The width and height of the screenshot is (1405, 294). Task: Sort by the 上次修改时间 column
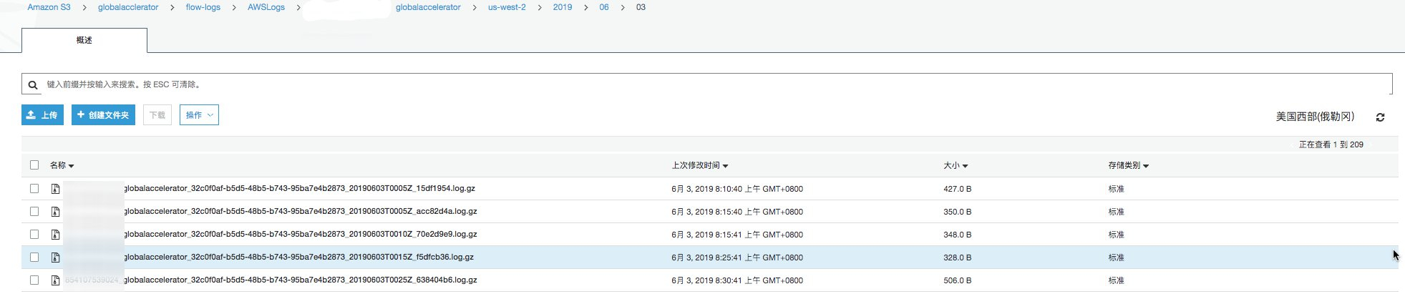tap(699, 165)
